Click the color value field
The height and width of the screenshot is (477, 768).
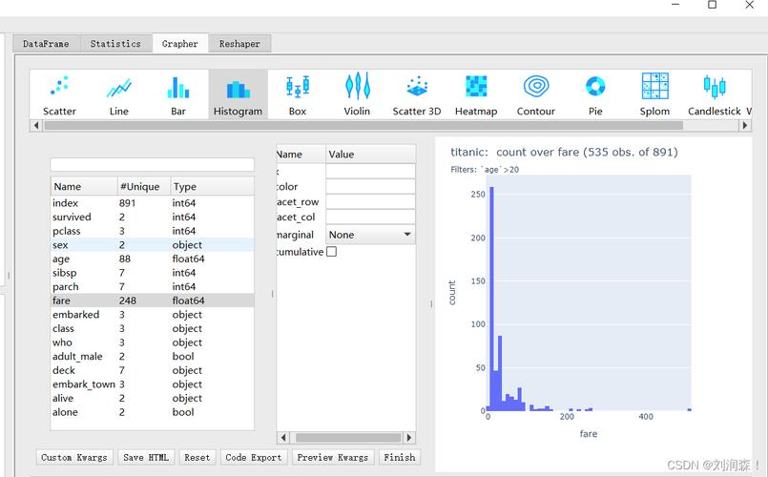(x=370, y=186)
